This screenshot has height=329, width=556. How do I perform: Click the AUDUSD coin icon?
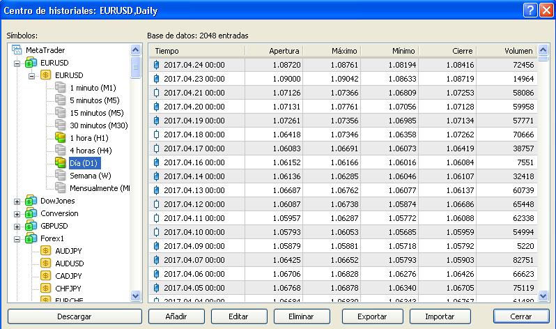(46, 263)
